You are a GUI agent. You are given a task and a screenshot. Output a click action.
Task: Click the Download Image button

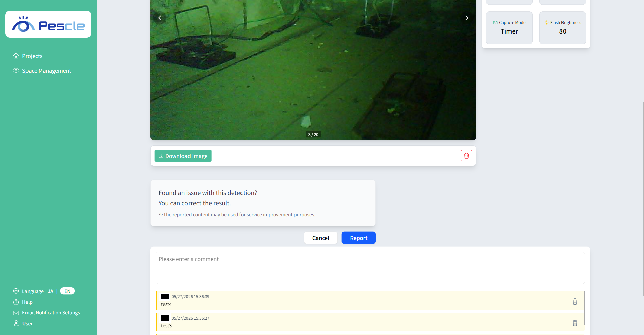coord(183,156)
